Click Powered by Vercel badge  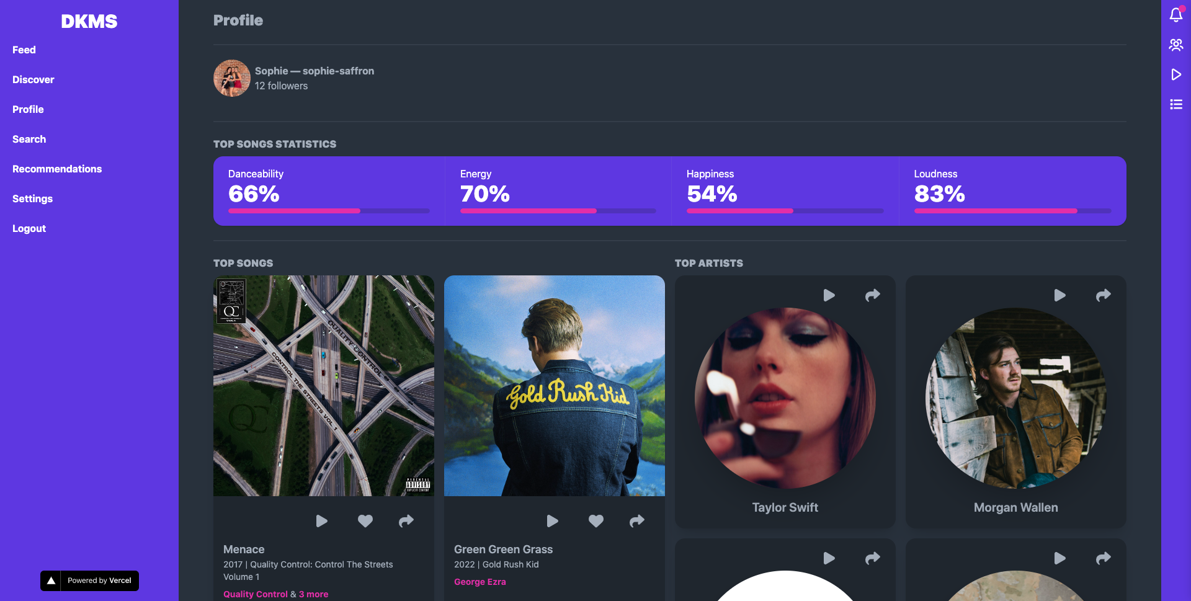[89, 581]
